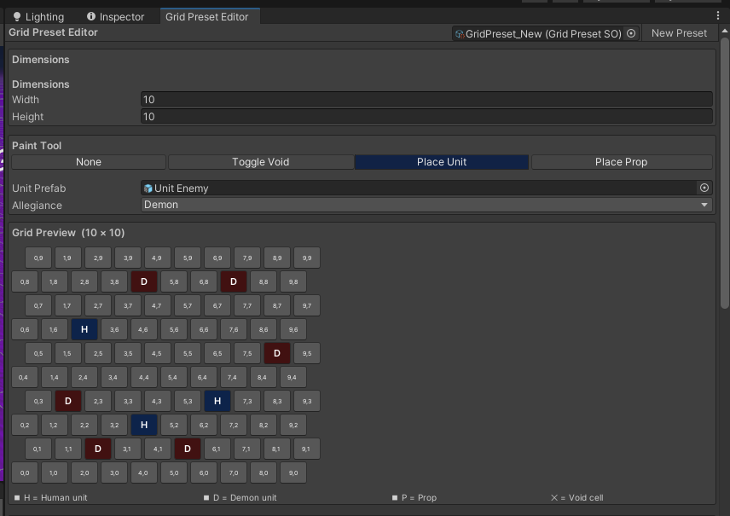
Task: Click grid cell 2,9
Action: pyautogui.click(x=98, y=258)
